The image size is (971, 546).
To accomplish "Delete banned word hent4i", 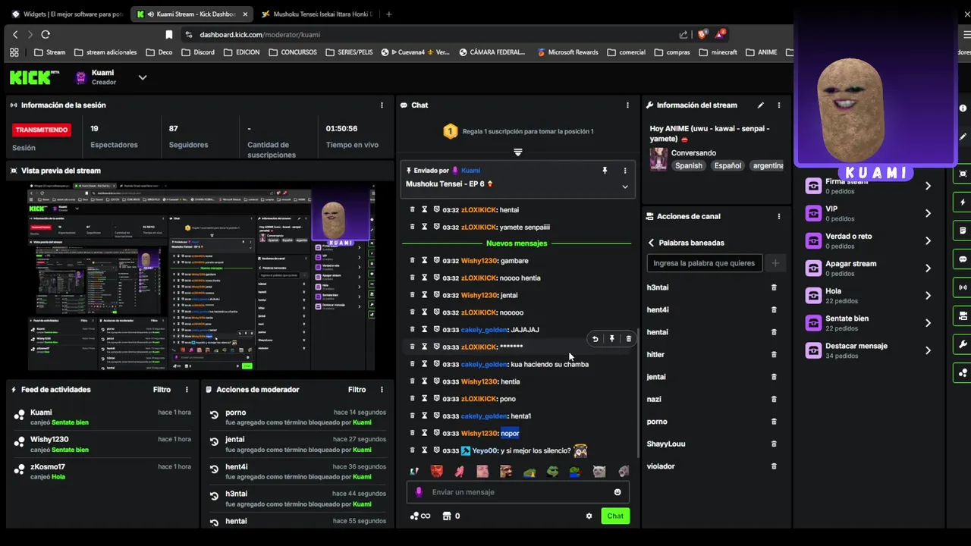I will tap(774, 309).
